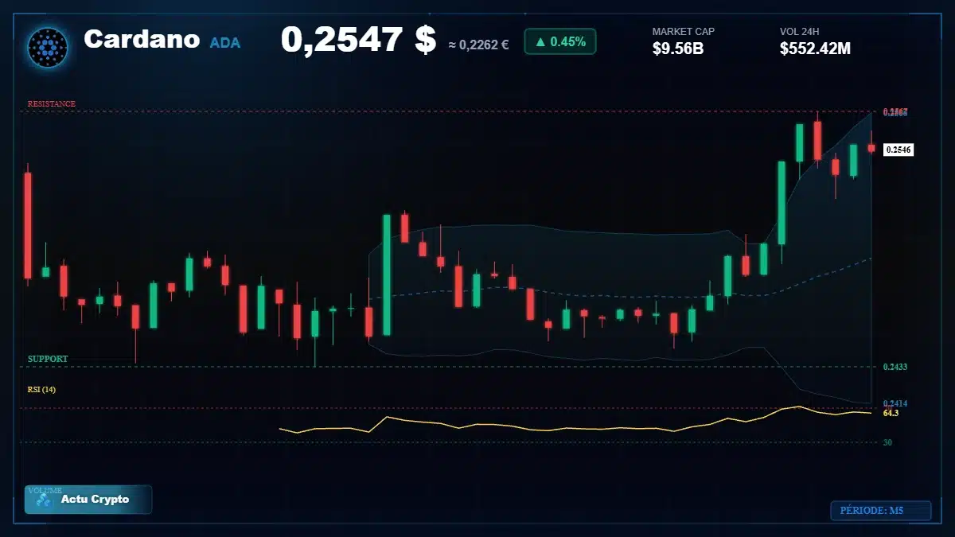Select the Cardano title text
This screenshot has width=955, height=537.
(x=142, y=38)
